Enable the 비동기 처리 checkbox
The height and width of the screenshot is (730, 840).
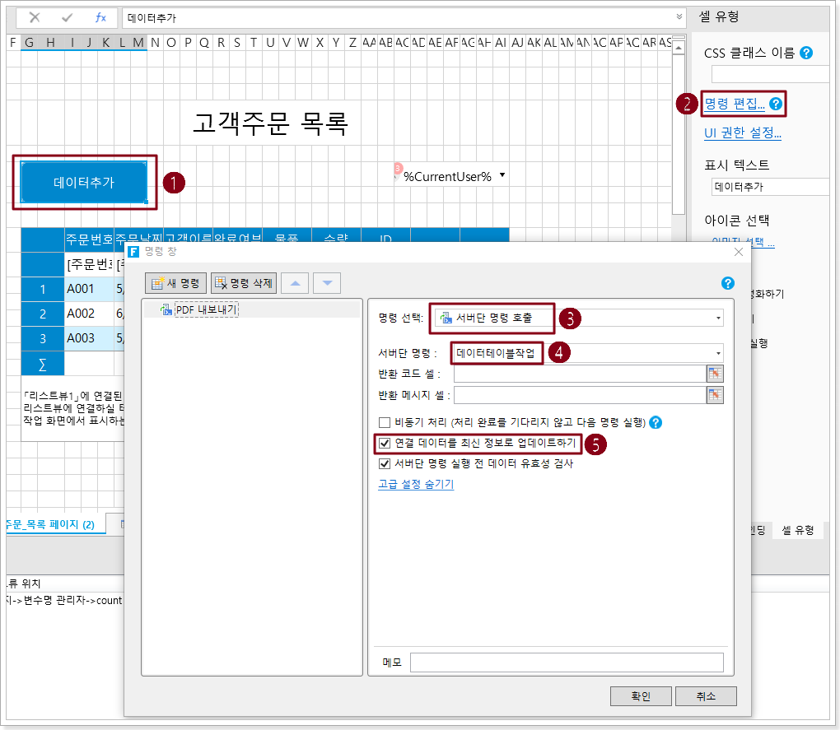(x=385, y=423)
